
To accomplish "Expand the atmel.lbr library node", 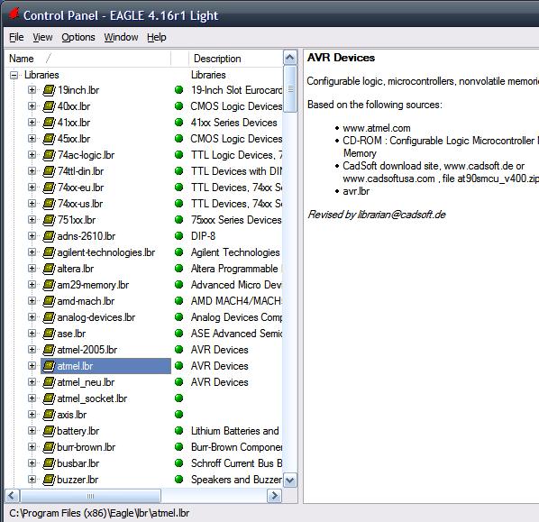I will [32, 366].
